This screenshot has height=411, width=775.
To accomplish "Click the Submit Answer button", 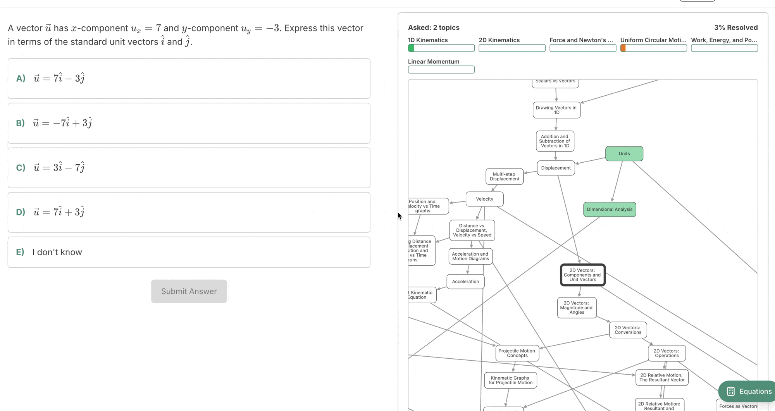I will point(189,291).
